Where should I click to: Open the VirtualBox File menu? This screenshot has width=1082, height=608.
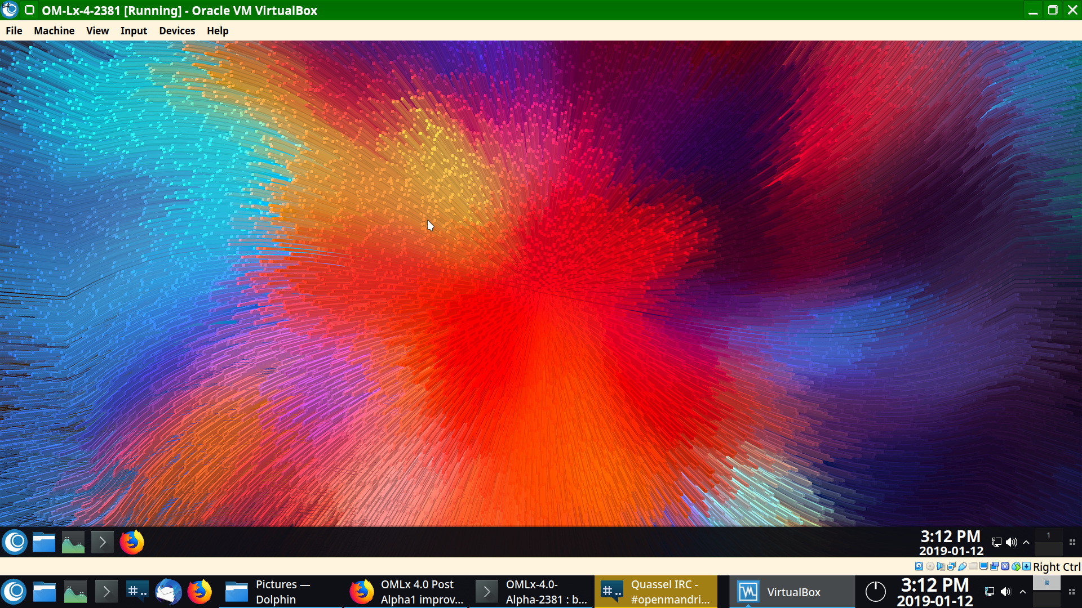click(x=14, y=31)
